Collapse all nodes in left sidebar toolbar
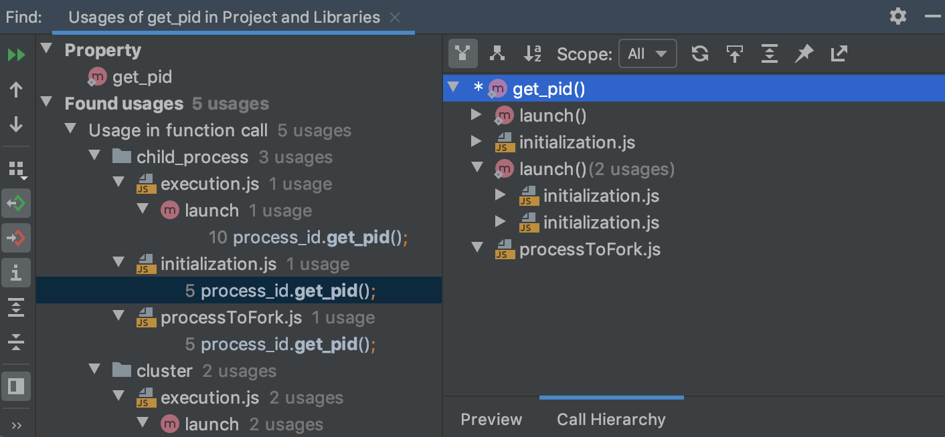This screenshot has width=945, height=437. coord(17,343)
